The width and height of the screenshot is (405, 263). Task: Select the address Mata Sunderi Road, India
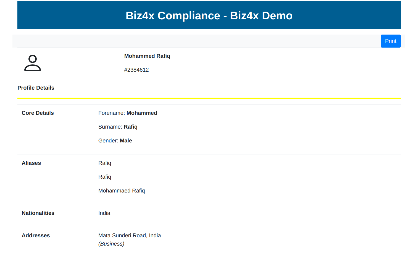click(130, 235)
